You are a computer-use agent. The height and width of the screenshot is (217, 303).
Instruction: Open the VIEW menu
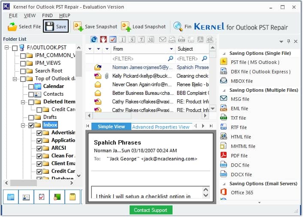click(30, 15)
